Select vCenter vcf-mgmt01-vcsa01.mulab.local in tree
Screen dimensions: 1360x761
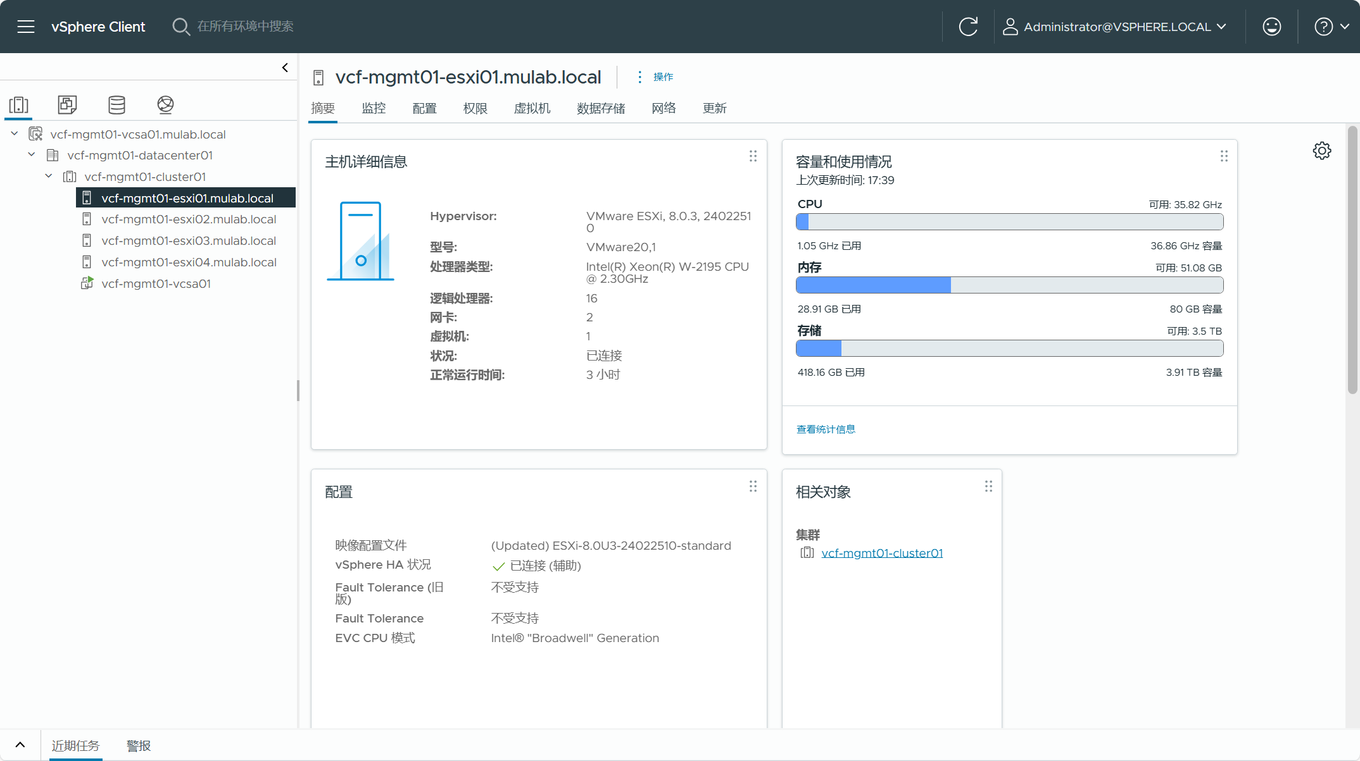(x=138, y=134)
